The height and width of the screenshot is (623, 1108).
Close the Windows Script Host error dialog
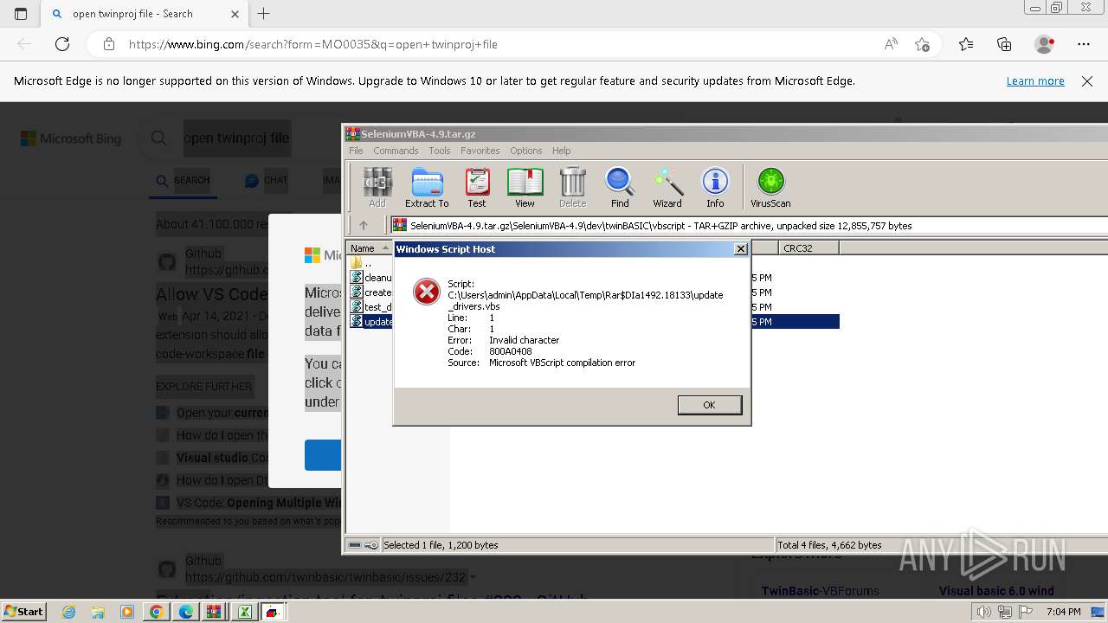click(x=741, y=248)
